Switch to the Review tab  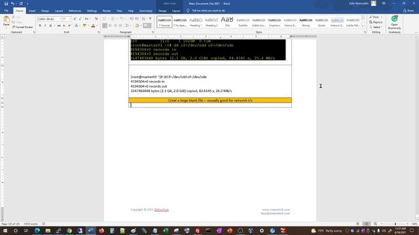107,11
